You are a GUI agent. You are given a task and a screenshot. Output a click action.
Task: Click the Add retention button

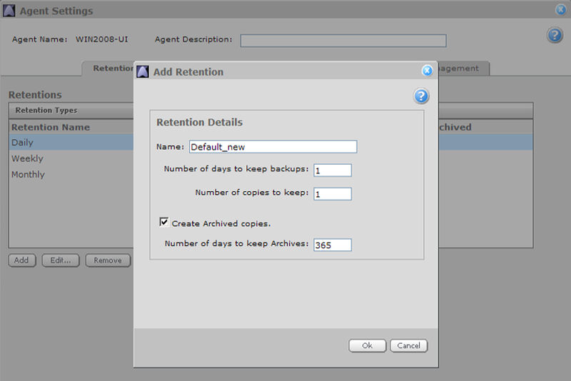pyautogui.click(x=21, y=260)
